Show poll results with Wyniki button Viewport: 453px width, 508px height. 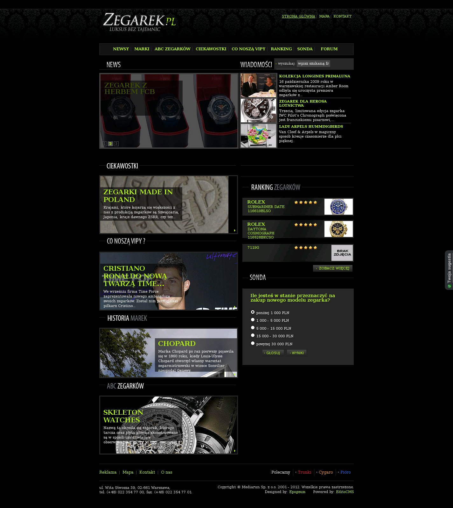click(x=296, y=353)
